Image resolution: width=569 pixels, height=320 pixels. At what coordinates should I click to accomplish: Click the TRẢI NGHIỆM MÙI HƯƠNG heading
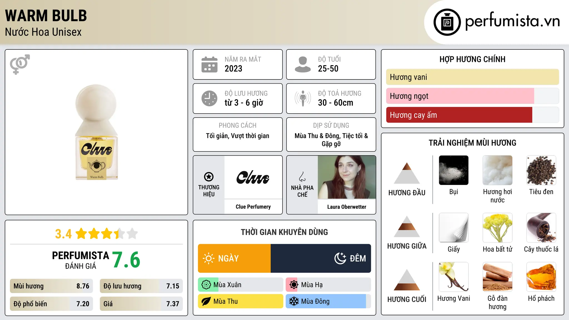[472, 143]
